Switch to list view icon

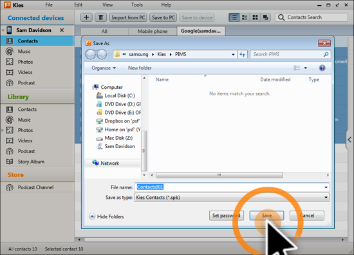[234, 17]
